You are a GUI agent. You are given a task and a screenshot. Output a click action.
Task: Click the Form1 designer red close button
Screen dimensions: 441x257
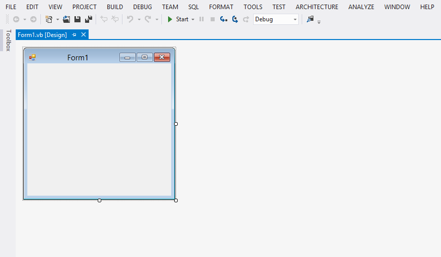[162, 57]
